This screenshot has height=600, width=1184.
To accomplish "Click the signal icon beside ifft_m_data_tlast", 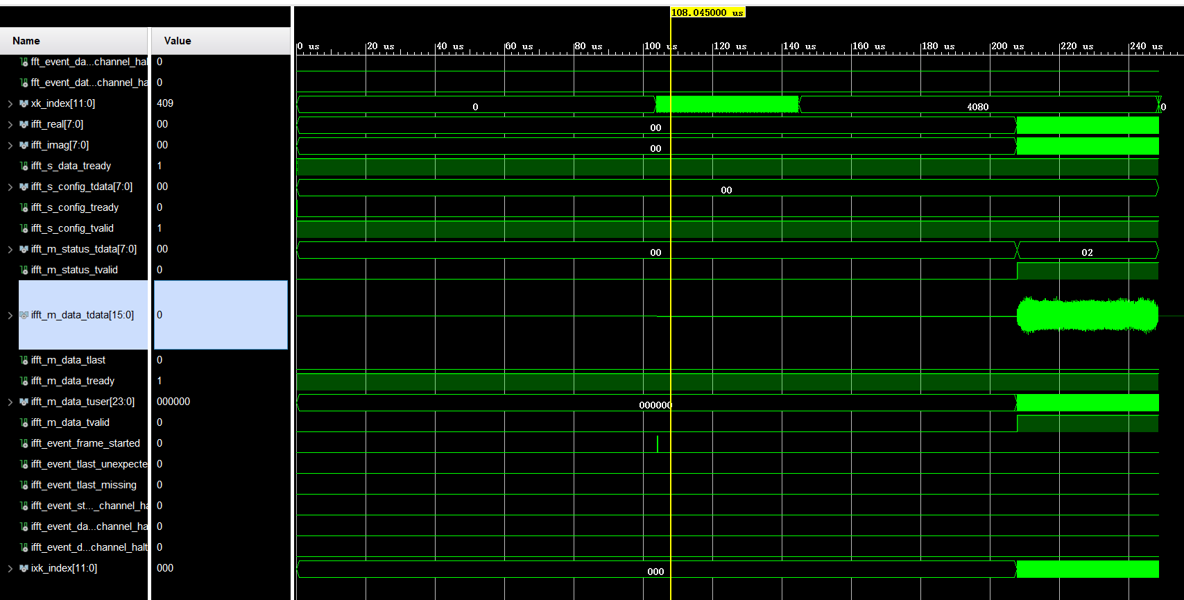I will coord(24,360).
